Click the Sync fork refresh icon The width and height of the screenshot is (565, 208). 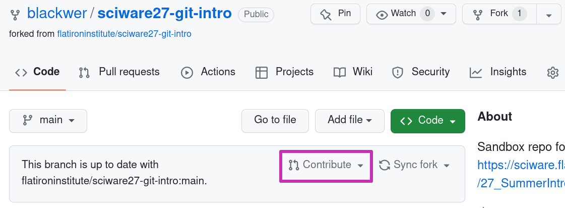tap(385, 166)
